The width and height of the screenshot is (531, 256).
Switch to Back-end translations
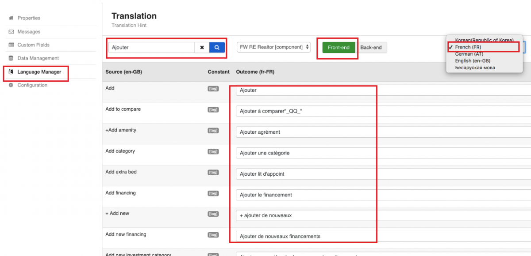pos(371,47)
